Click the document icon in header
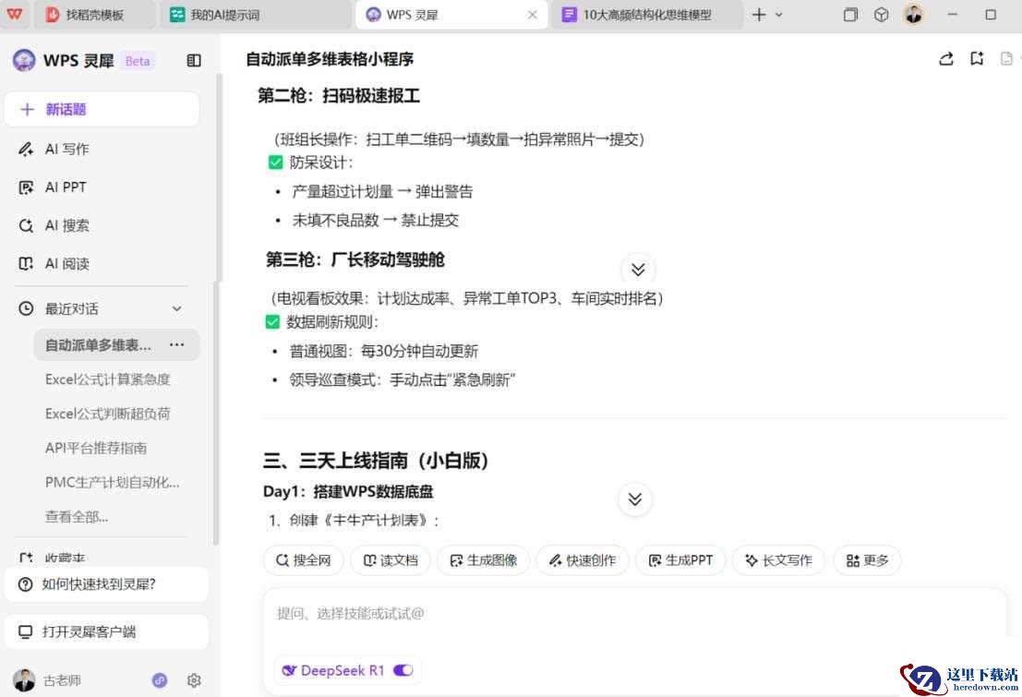This screenshot has height=697, width=1022. click(x=1006, y=59)
